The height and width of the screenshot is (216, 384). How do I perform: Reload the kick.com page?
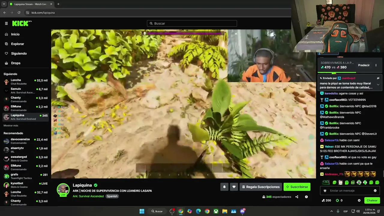[x=19, y=13]
